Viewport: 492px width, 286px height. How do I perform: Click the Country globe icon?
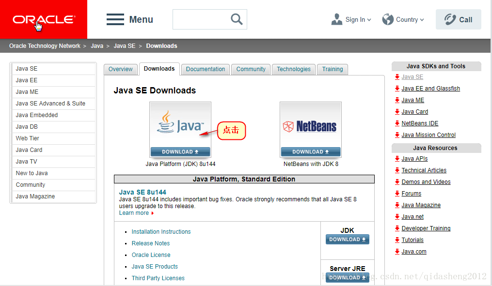point(388,19)
